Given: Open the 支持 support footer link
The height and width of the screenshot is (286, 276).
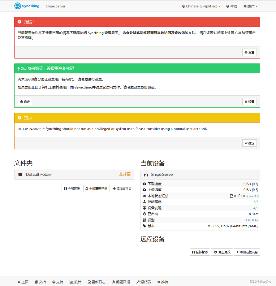Looking at the screenshot, I should point(58,282).
